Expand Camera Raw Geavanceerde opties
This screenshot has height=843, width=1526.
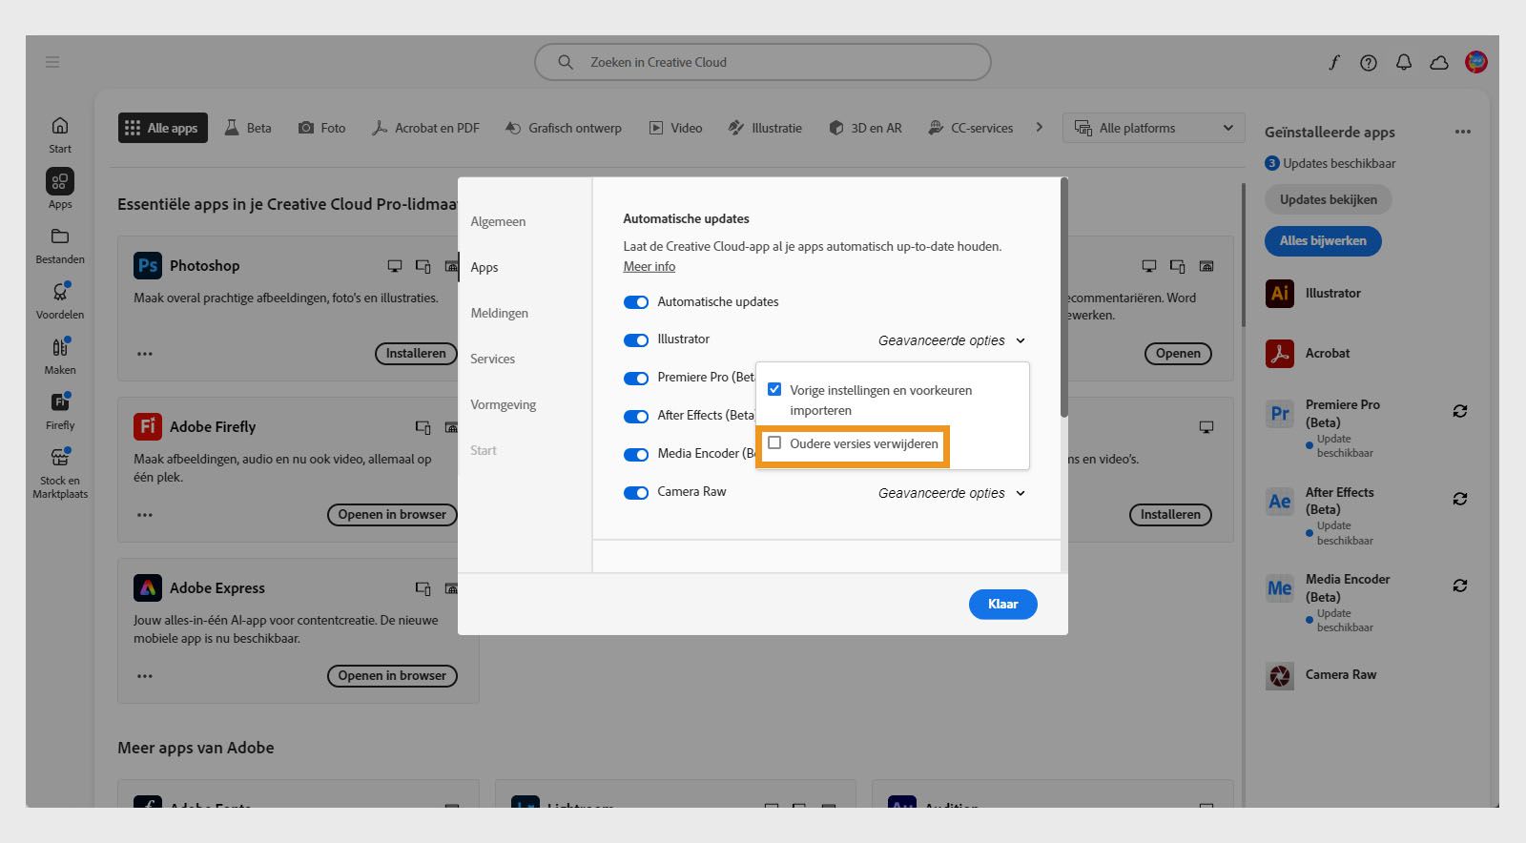[x=952, y=493]
